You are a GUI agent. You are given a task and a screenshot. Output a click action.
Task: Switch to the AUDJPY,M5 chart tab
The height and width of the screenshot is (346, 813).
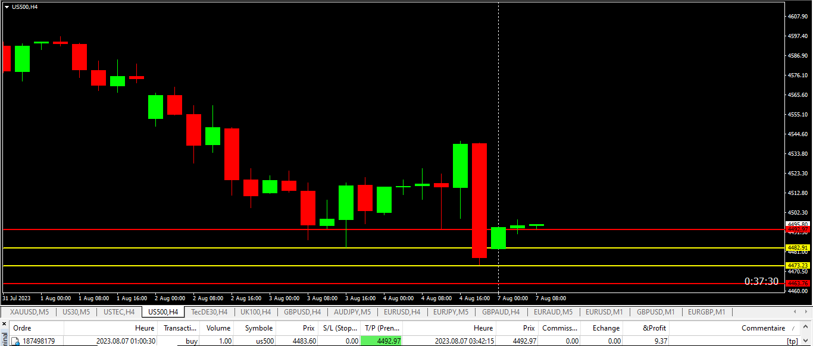[352, 312]
